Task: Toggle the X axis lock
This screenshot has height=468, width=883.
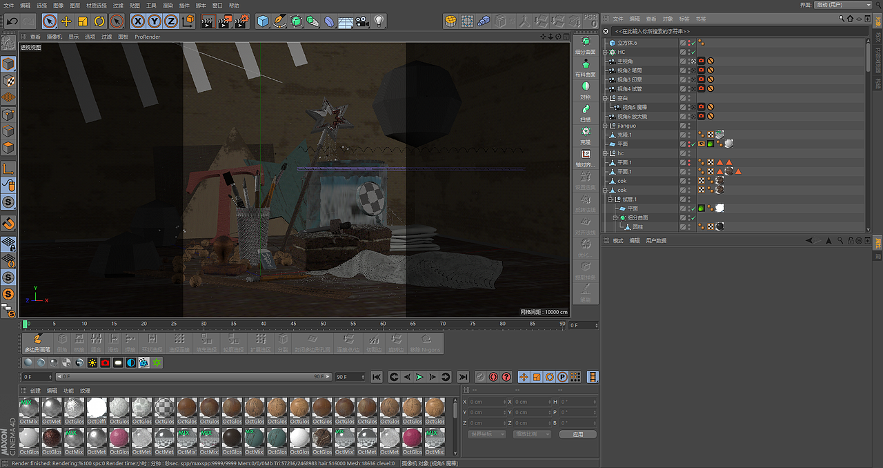Action: [138, 21]
